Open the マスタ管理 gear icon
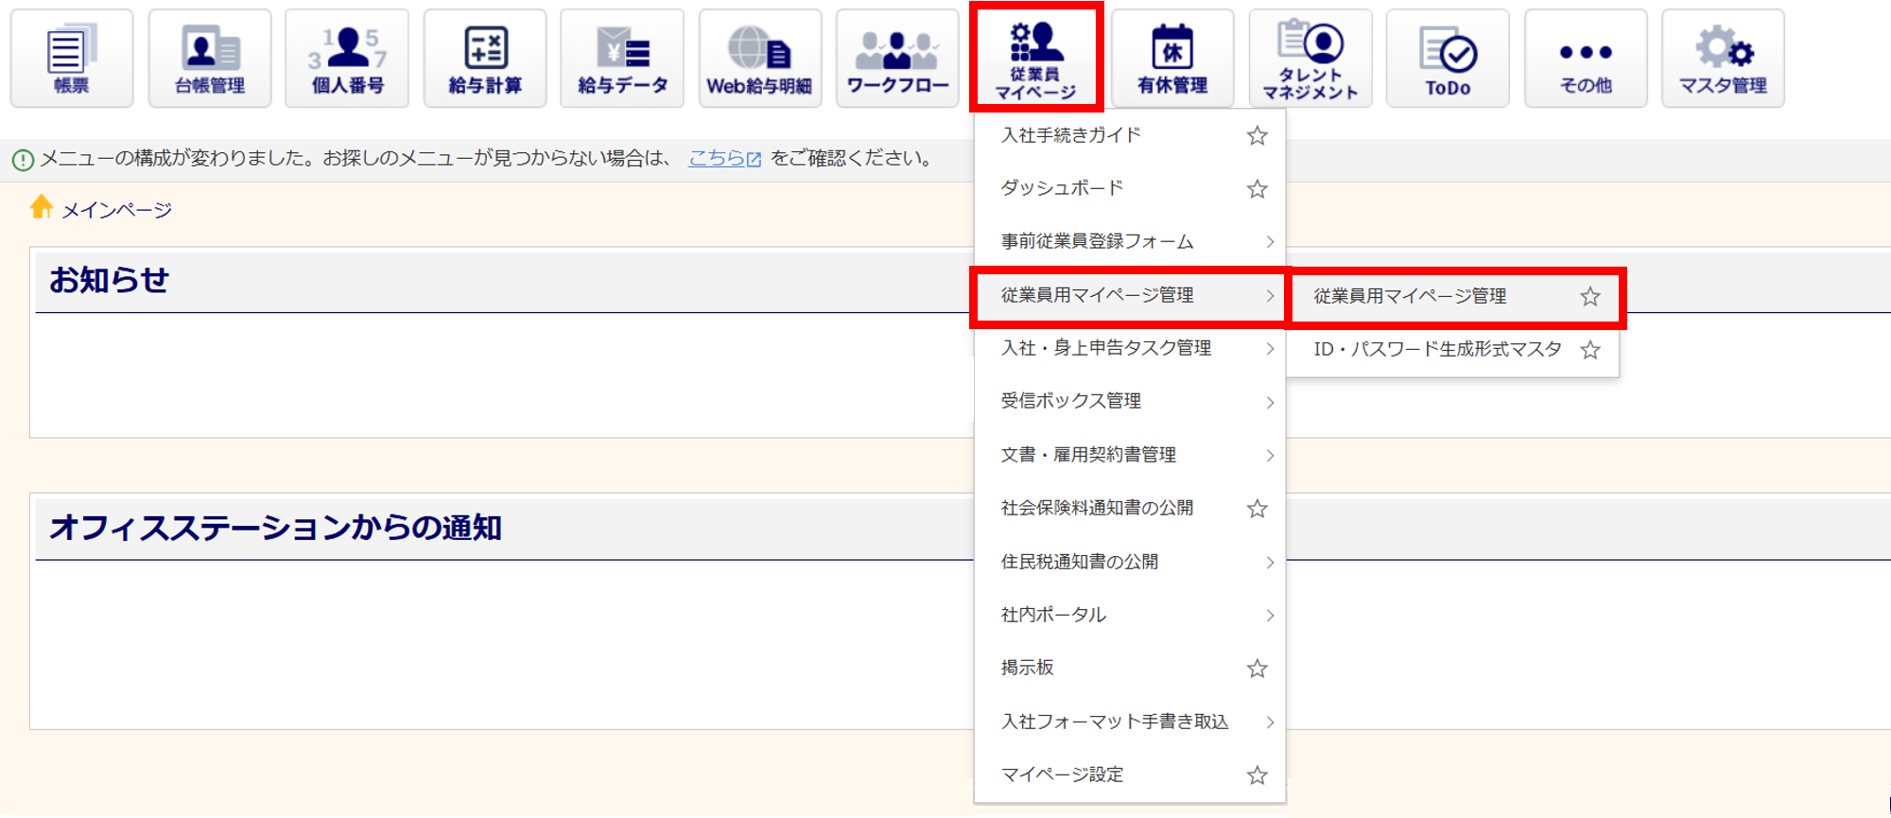Viewport: 1891px width, 818px height. tap(1723, 59)
